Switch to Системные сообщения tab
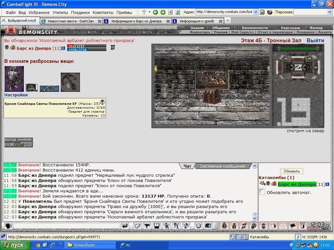Screen dimensions: 334x250 click(222, 166)
